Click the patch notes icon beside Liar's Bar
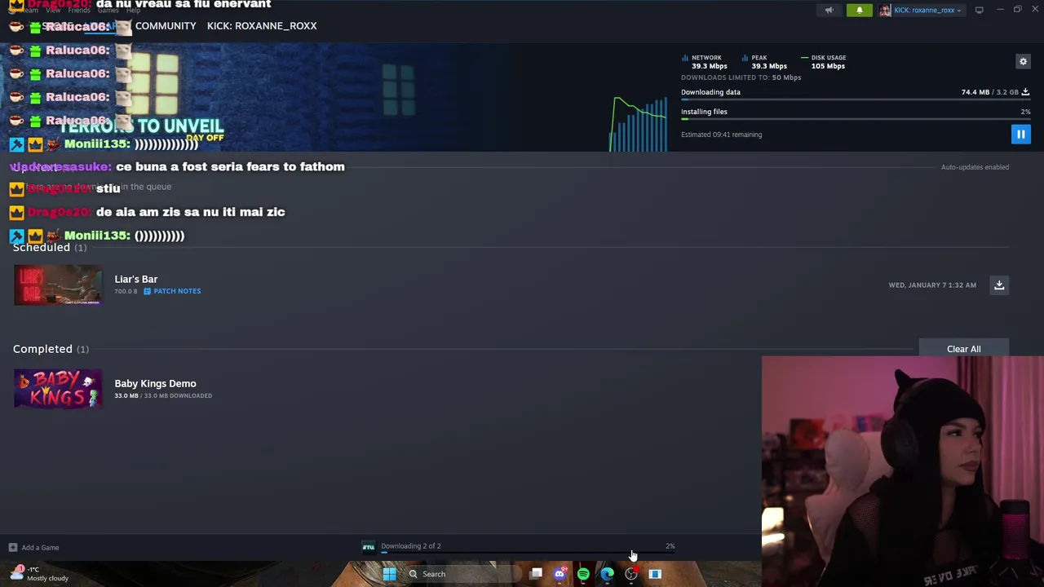This screenshot has height=587, width=1044. (x=148, y=291)
